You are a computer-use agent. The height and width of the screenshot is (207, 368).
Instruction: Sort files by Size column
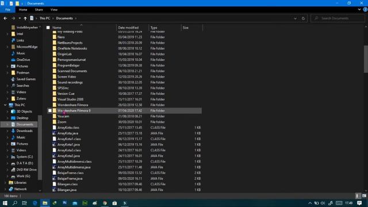pos(186,28)
